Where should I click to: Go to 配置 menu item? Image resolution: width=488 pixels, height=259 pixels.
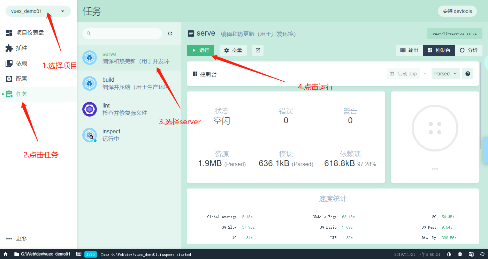coord(38,79)
